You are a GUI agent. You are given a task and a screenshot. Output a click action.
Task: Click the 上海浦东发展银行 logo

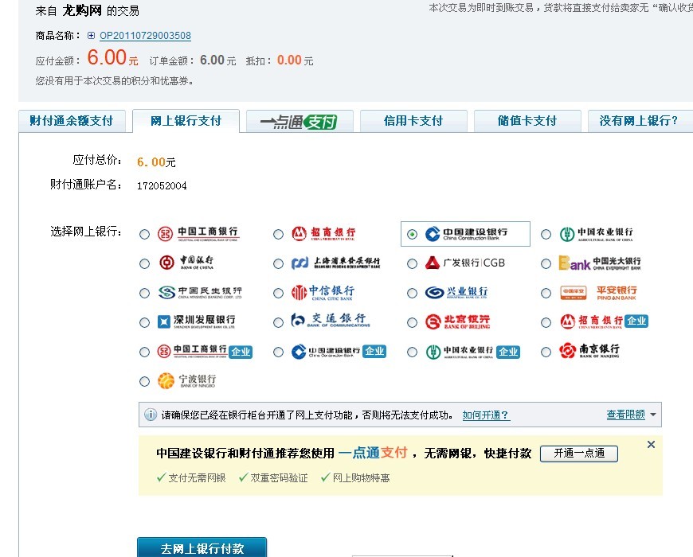335,263
